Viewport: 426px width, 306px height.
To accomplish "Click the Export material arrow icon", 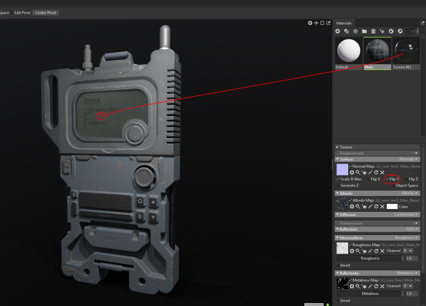I will point(400,31).
